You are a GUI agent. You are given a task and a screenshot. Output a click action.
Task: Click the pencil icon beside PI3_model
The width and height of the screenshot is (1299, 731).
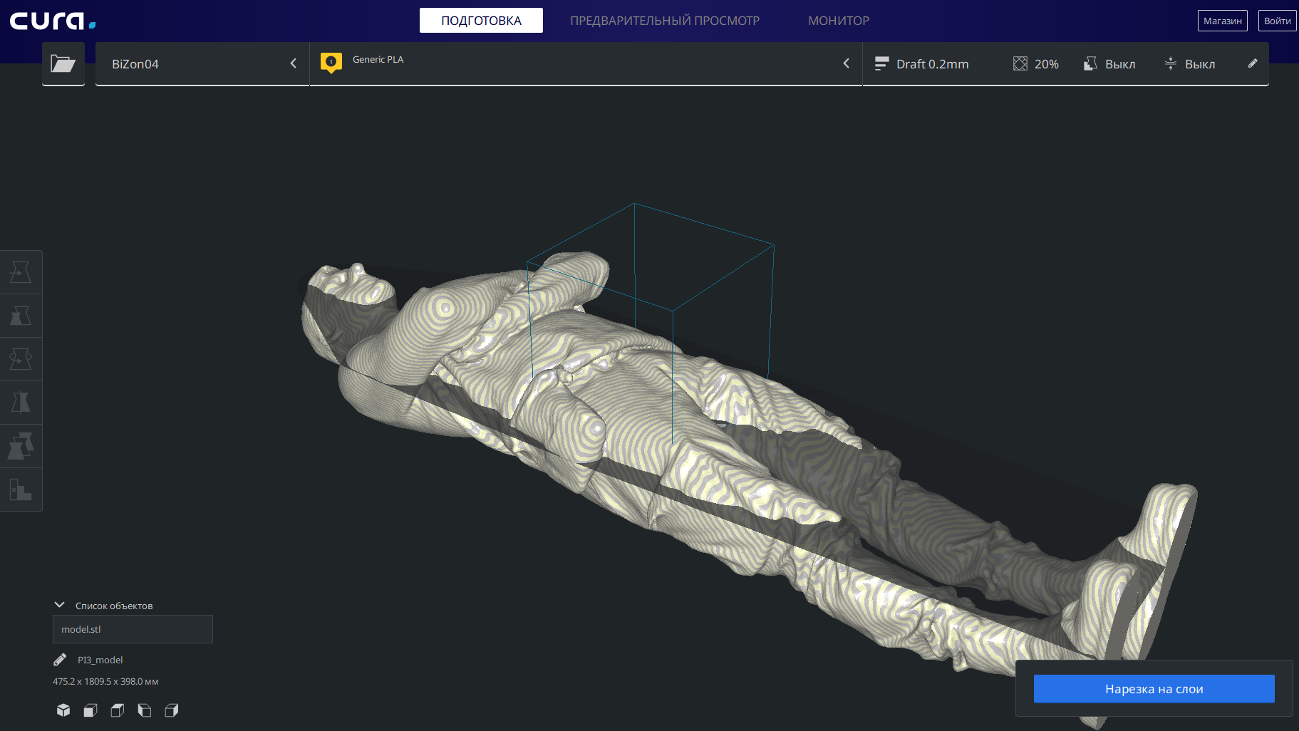click(60, 660)
